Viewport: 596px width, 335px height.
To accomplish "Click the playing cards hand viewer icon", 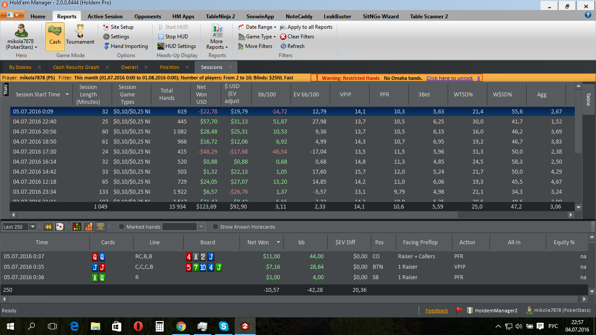I will [x=60, y=227].
